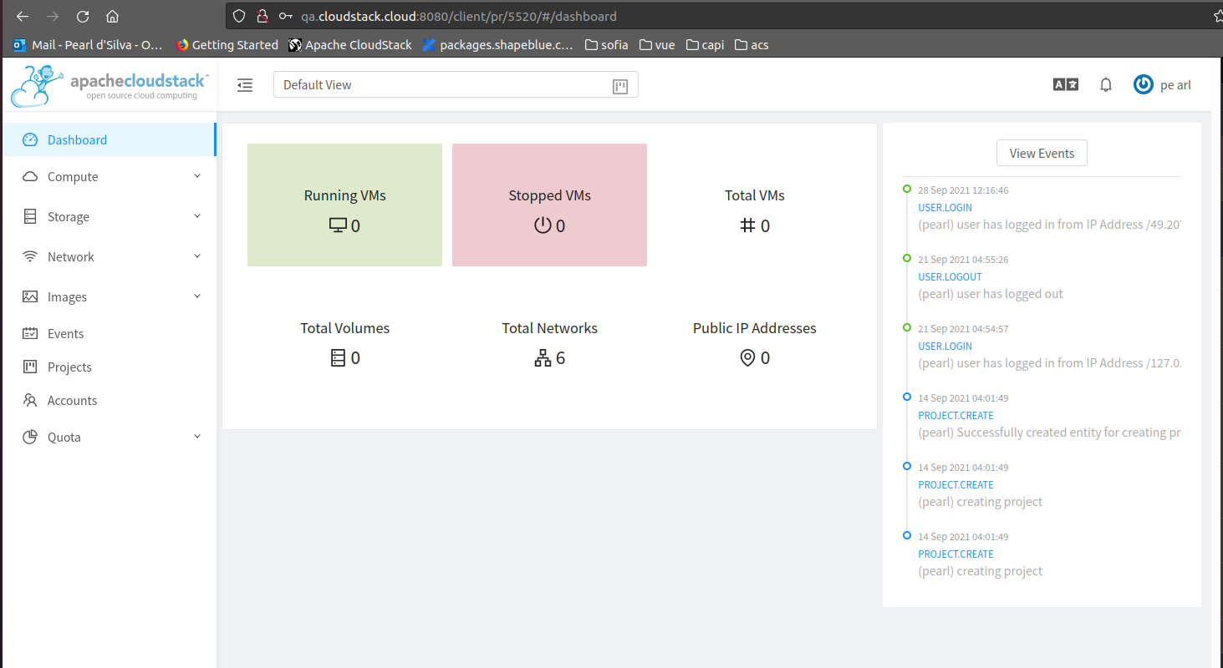
Task: Open the Storage menu item
Action: [108, 216]
